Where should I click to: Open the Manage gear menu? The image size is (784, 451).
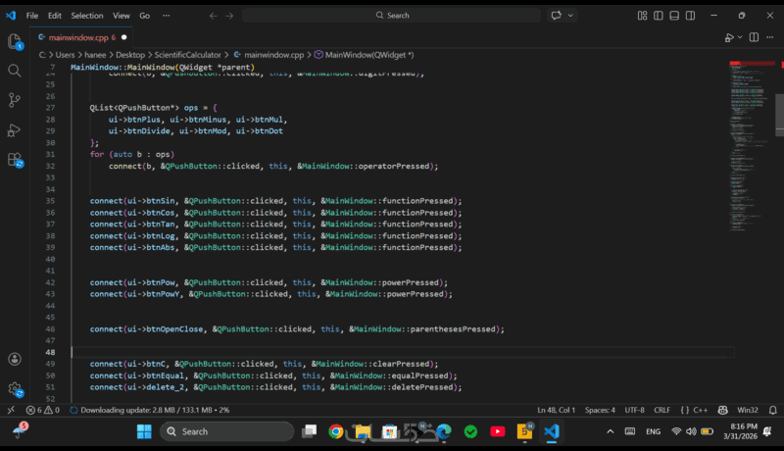pyautogui.click(x=15, y=389)
